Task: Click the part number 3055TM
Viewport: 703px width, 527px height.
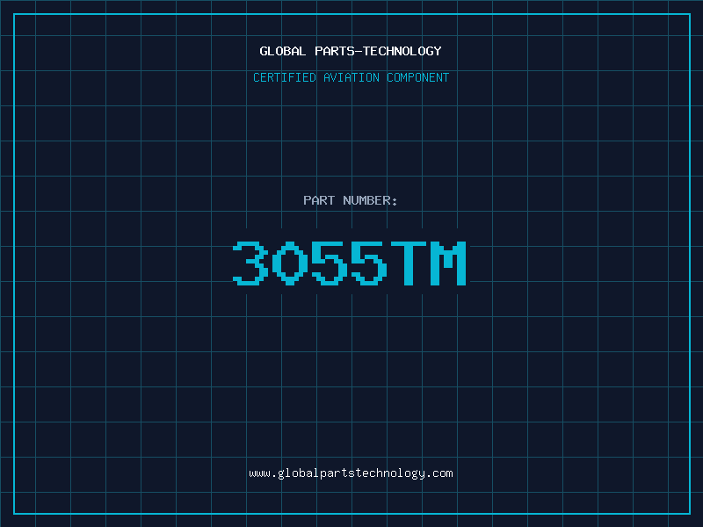Action: (350, 263)
